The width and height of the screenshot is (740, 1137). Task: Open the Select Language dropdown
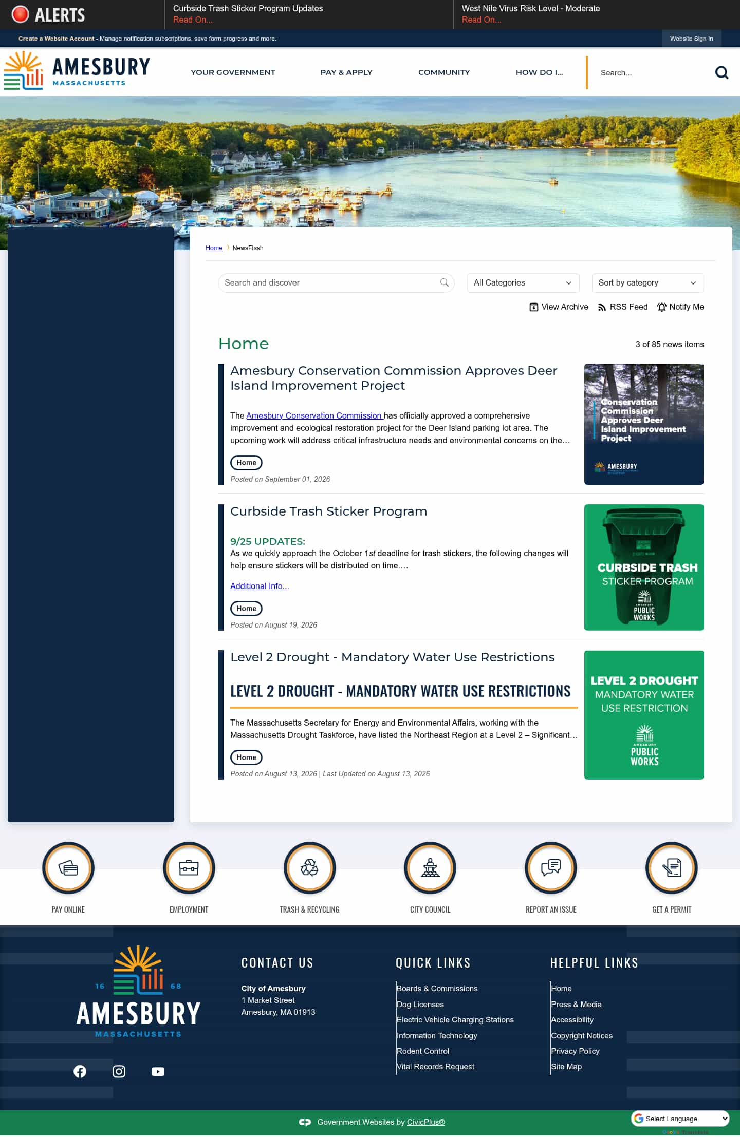(x=680, y=1118)
